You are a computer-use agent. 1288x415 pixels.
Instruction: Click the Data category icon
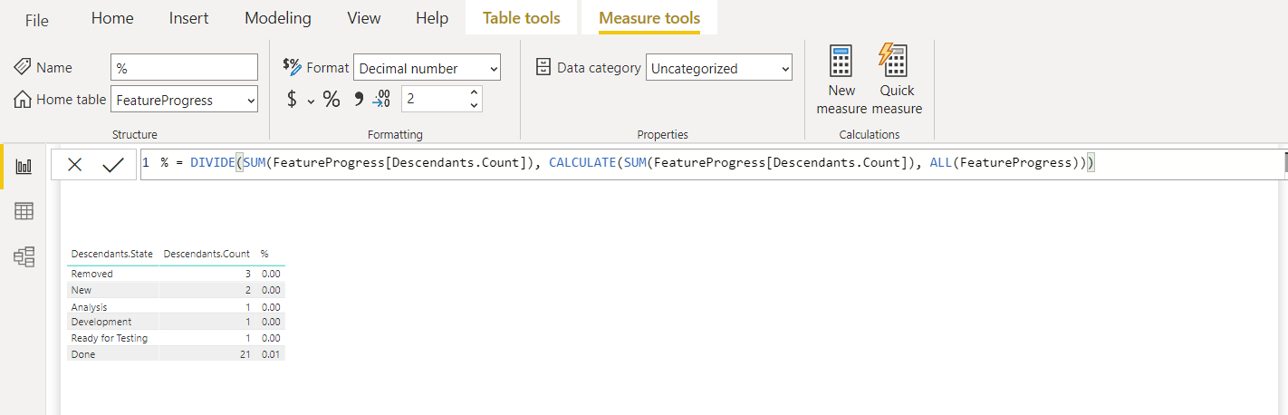click(x=543, y=67)
